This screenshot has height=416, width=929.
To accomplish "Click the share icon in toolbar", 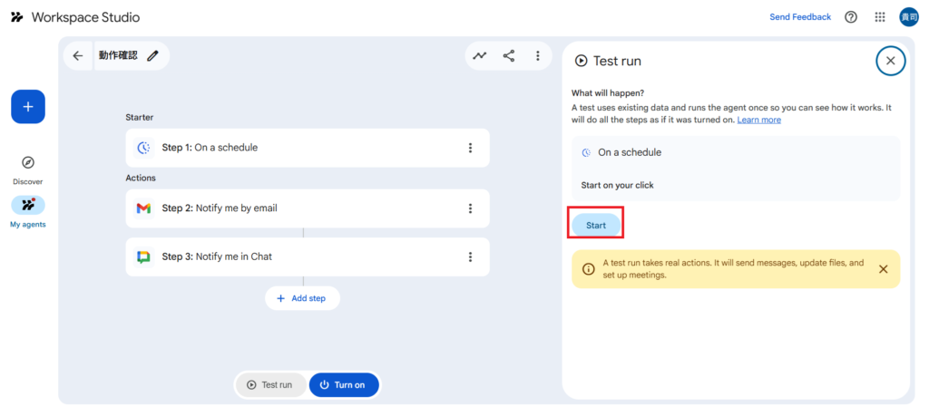I will [509, 55].
